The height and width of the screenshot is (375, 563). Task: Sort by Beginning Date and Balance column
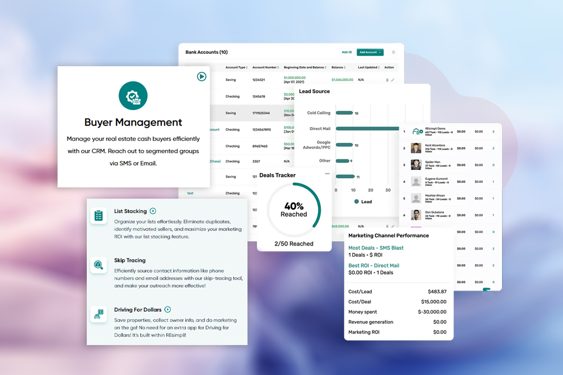pyautogui.click(x=305, y=67)
